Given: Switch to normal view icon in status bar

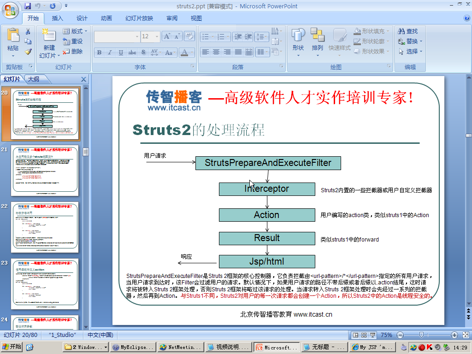Looking at the screenshot, I should (355, 335).
